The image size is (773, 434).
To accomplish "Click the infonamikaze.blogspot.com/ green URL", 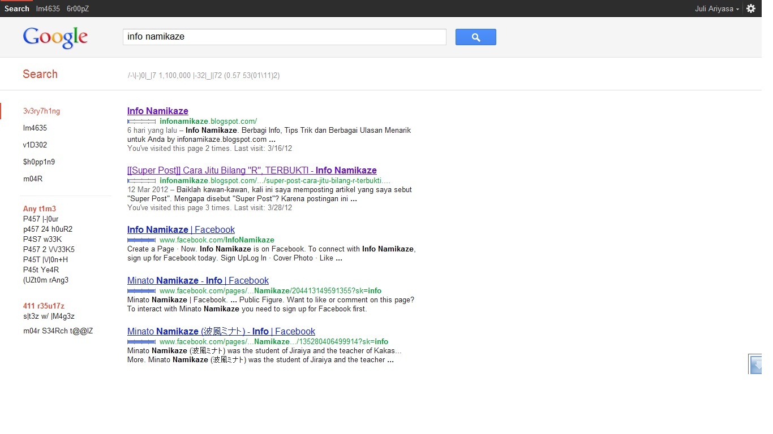I will click(x=208, y=121).
